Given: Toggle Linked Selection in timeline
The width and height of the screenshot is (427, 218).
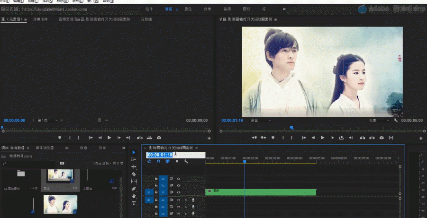Looking at the screenshot, I should 167,161.
